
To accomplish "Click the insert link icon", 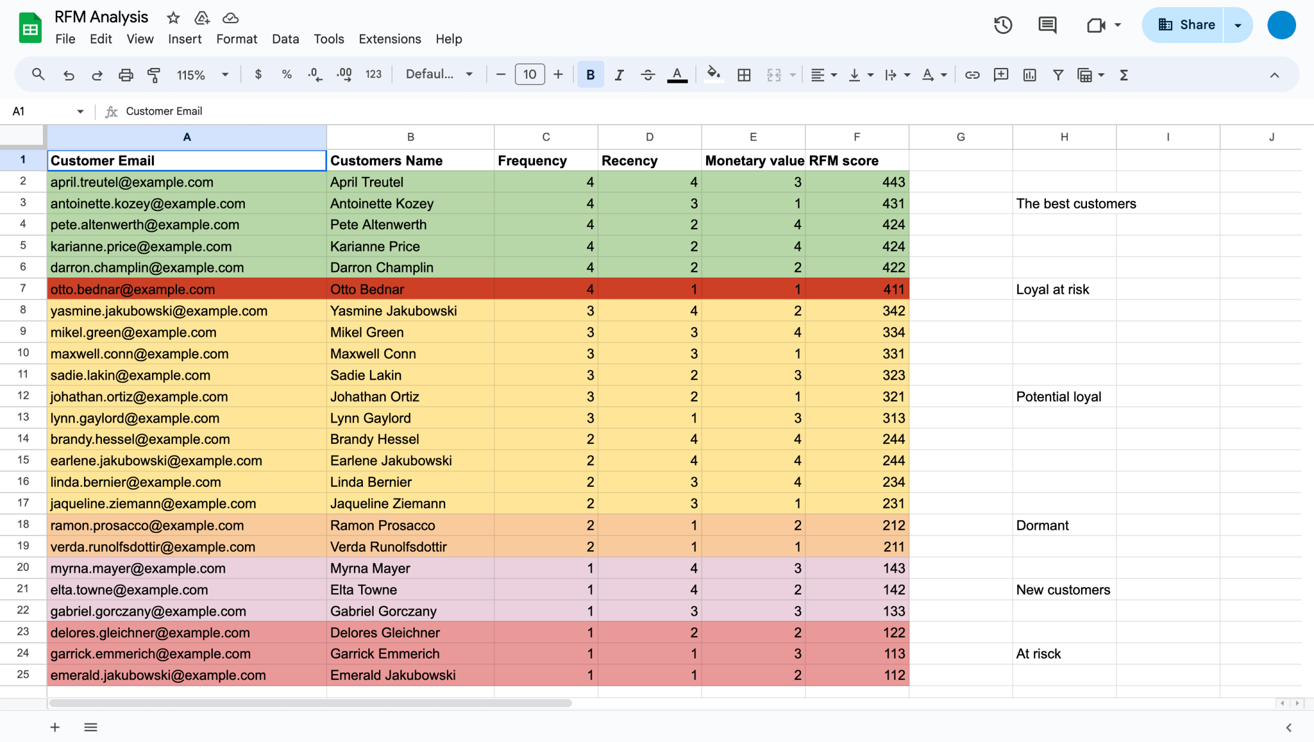I will 972,75.
